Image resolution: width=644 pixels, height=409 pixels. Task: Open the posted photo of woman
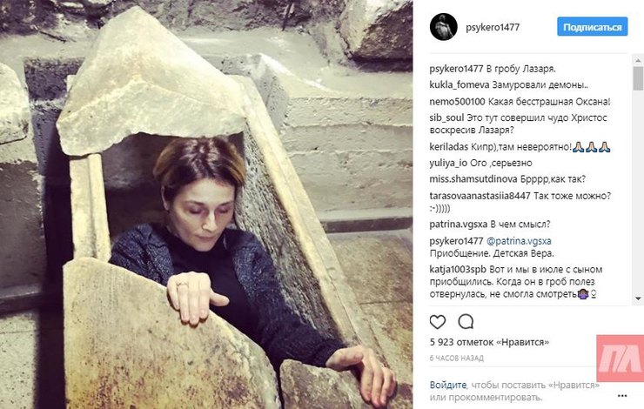pyautogui.click(x=206, y=204)
